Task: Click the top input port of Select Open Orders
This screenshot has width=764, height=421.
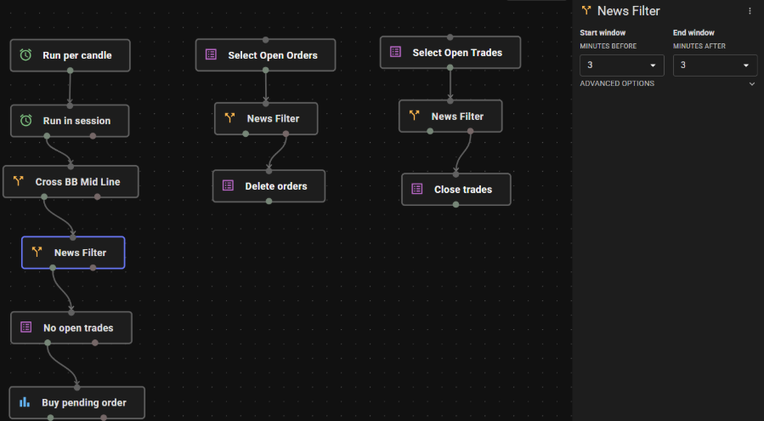Action: [x=265, y=39]
